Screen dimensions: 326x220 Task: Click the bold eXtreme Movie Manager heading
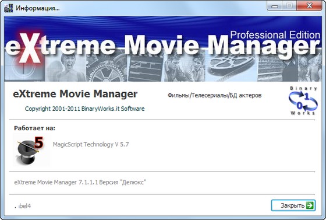click(75, 94)
